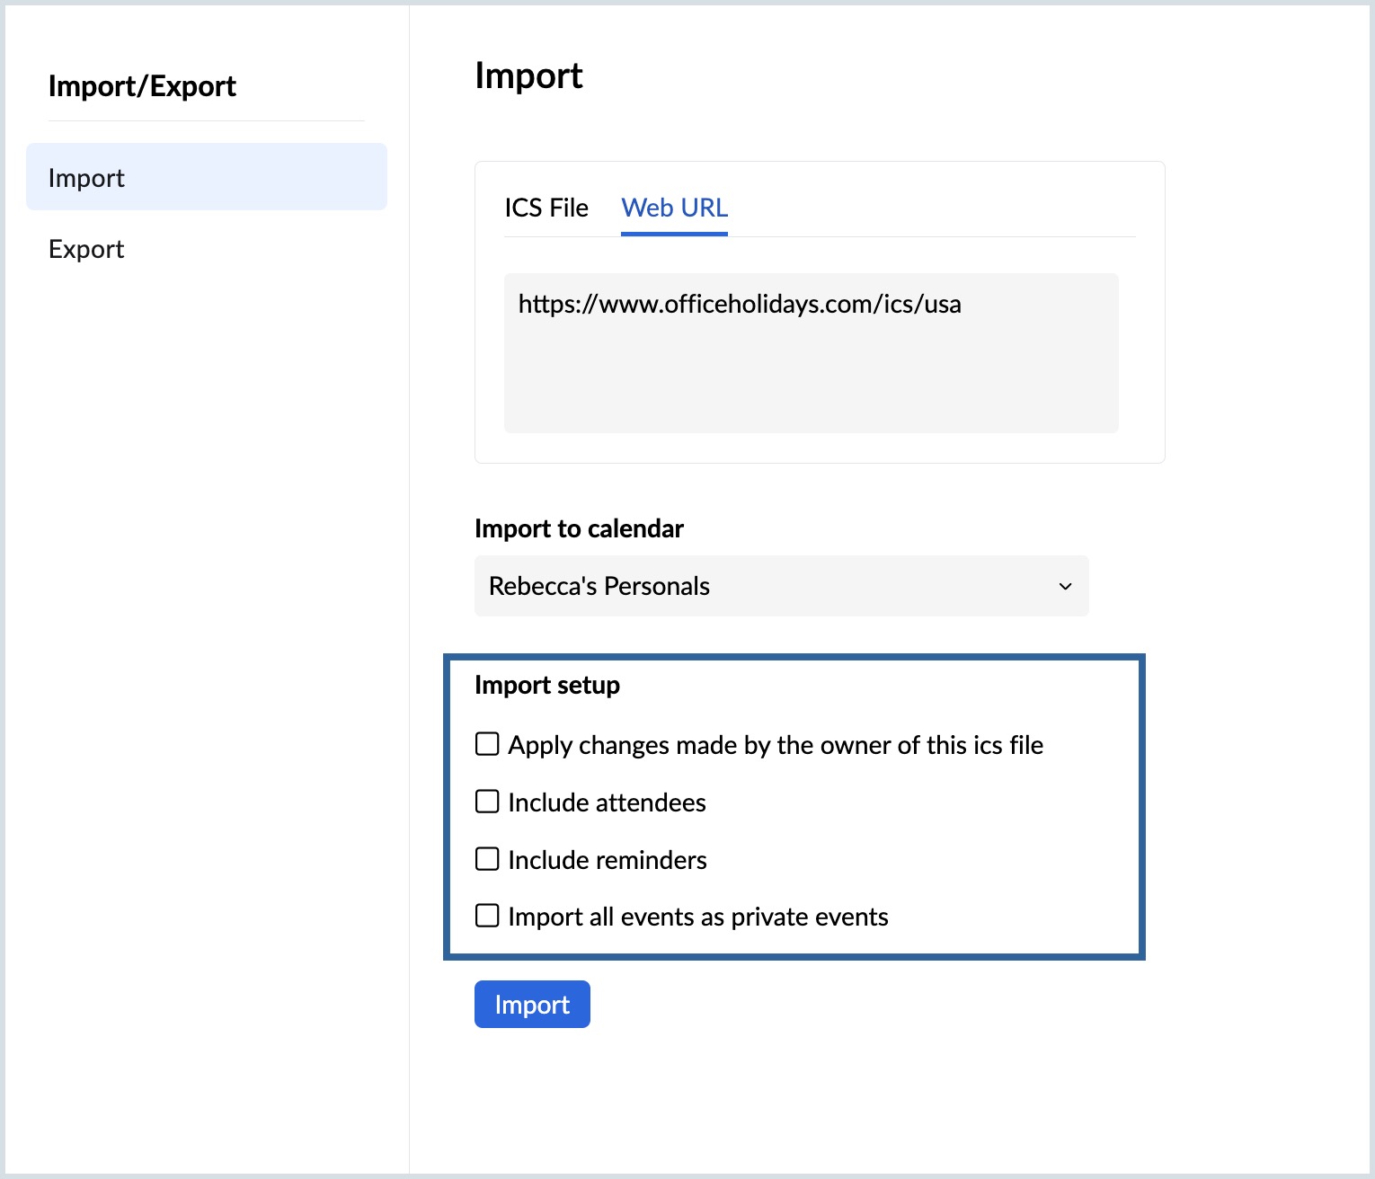This screenshot has height=1179, width=1375.
Task: Open the Import to calendar dropdown
Action: (x=782, y=586)
